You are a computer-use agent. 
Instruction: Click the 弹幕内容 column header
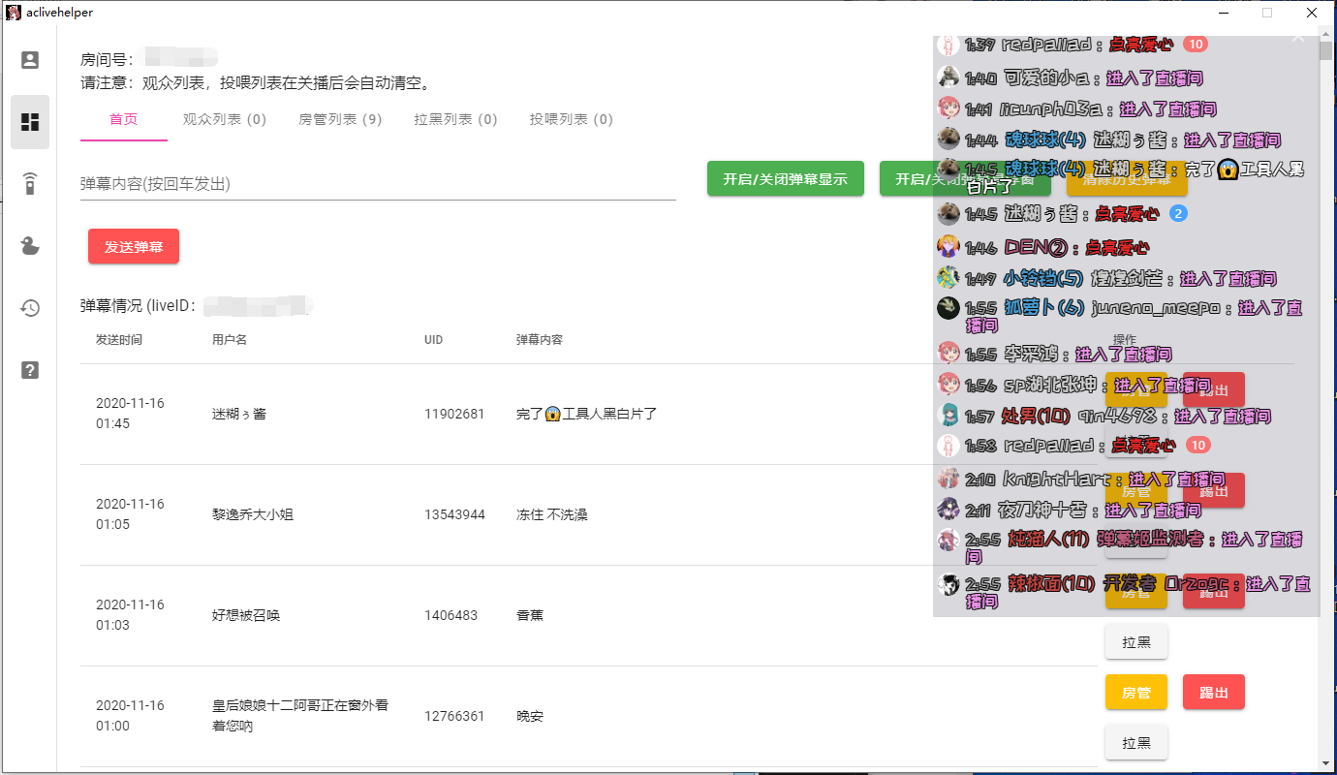[540, 340]
